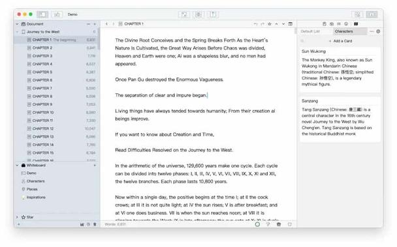Open the list icon in inspector toolbar
The image size is (397, 247).
pyautogui.click(x=339, y=24)
